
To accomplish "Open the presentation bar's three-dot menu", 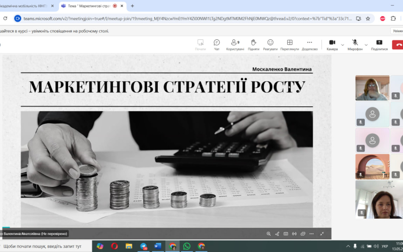I will tap(311, 234).
